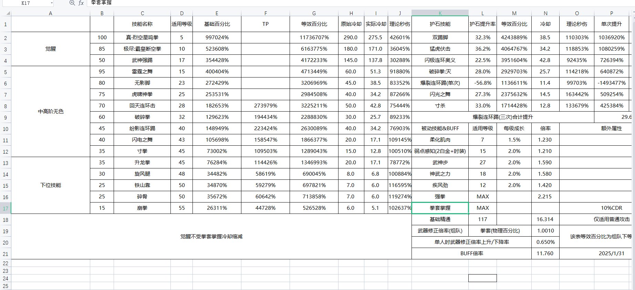Viewport: 635px width, 290px height.
Task: Click the 武神强踢 cell
Action: (142, 60)
